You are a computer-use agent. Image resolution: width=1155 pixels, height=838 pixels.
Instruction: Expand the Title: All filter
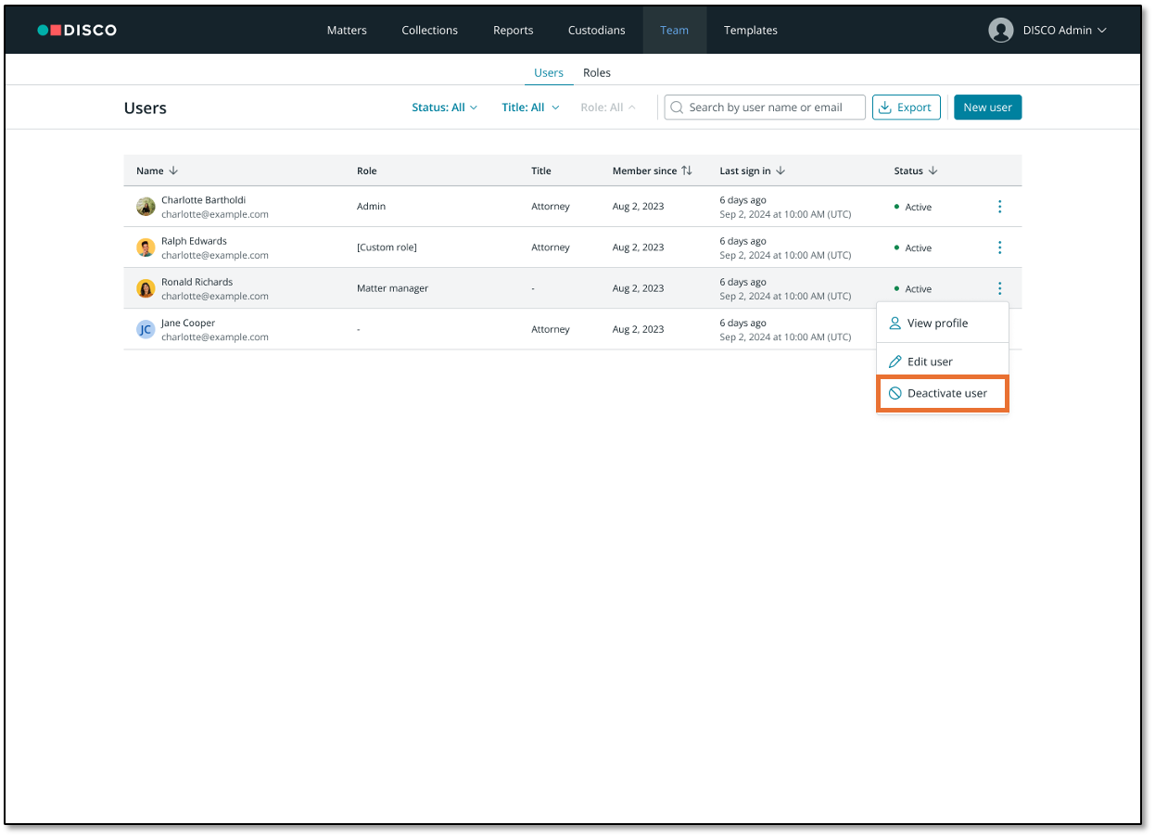click(530, 108)
